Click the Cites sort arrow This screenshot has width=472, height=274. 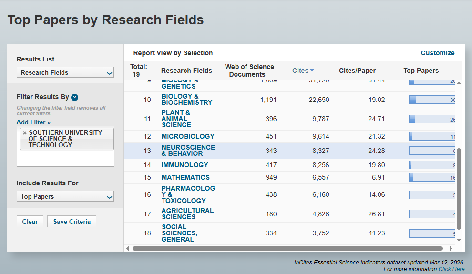(312, 71)
